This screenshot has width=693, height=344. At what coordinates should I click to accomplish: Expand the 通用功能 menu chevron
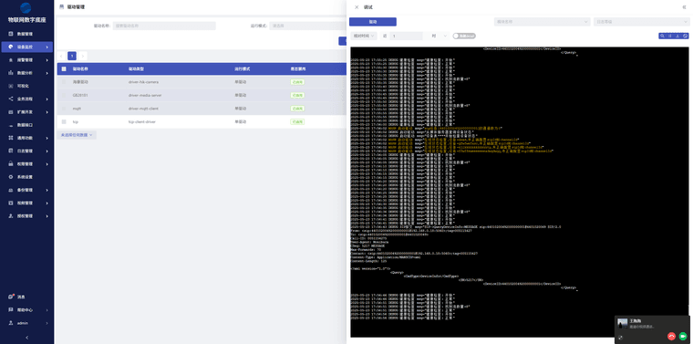[47, 138]
